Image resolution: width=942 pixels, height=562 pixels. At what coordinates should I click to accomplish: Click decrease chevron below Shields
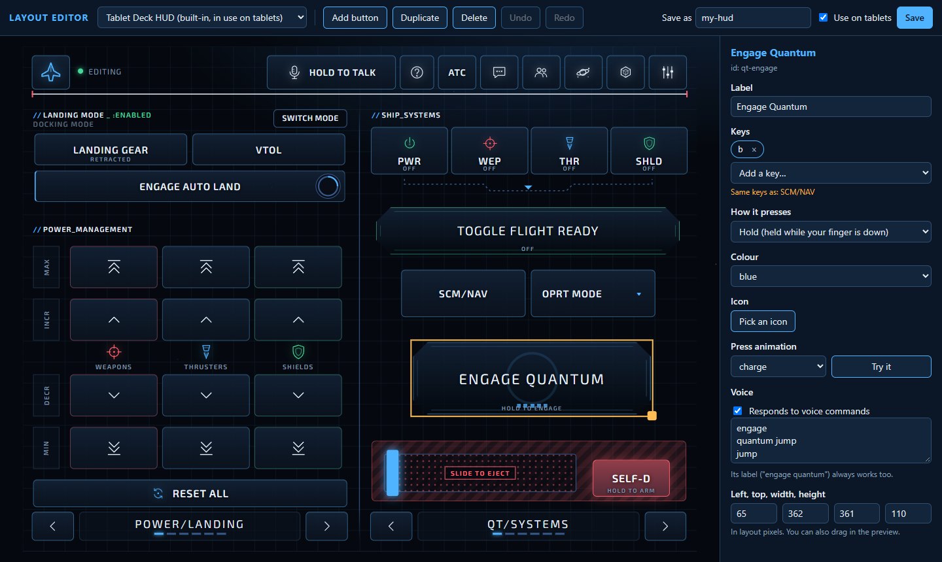(x=298, y=395)
